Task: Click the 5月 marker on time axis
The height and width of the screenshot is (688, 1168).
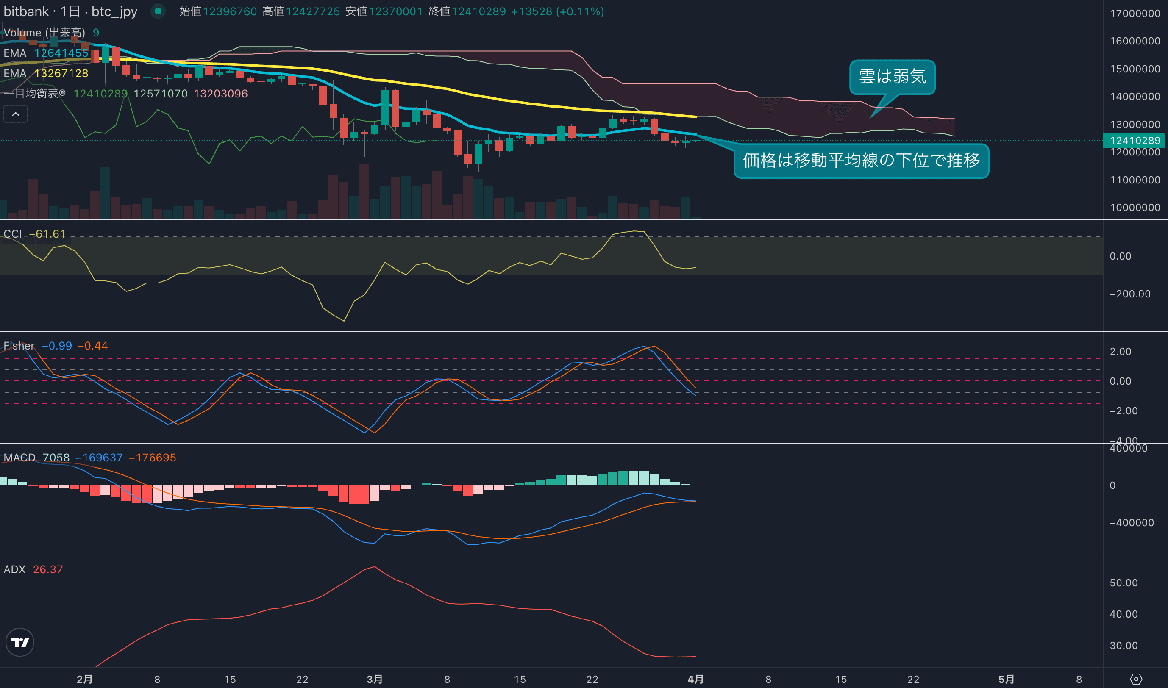Action: pyautogui.click(x=1006, y=679)
